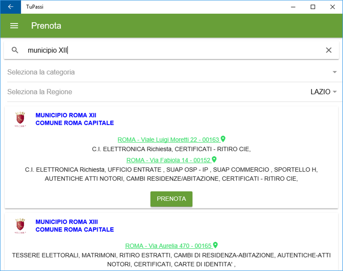The height and width of the screenshot is (271, 343).
Task: Open the hamburger navigation menu
Action: point(14,26)
